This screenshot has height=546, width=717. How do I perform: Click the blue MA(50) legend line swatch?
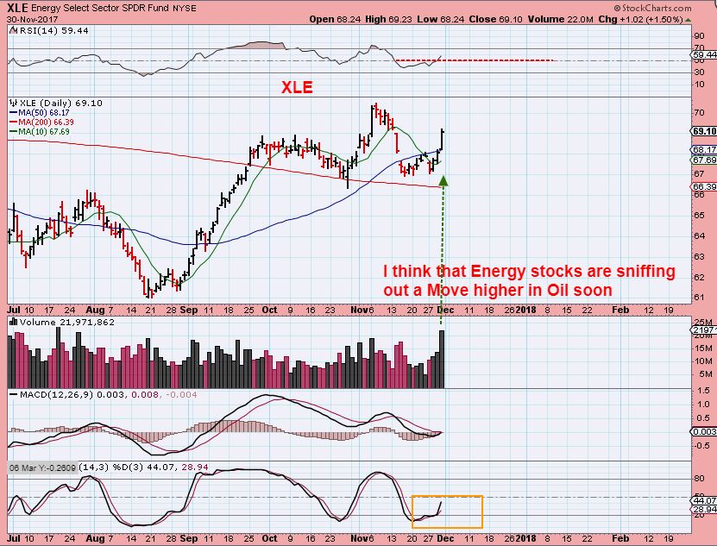[x=13, y=112]
